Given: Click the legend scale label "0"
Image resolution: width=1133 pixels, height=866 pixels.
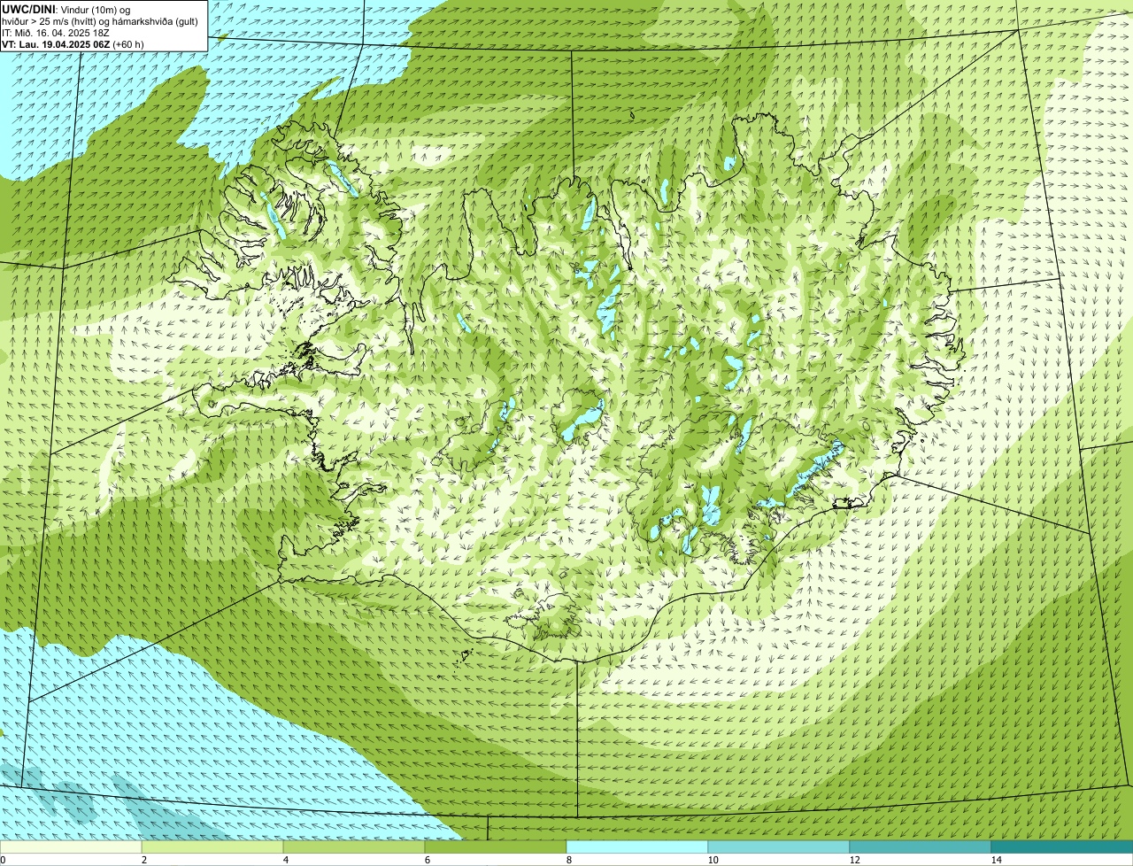Looking at the screenshot, I should [3, 860].
